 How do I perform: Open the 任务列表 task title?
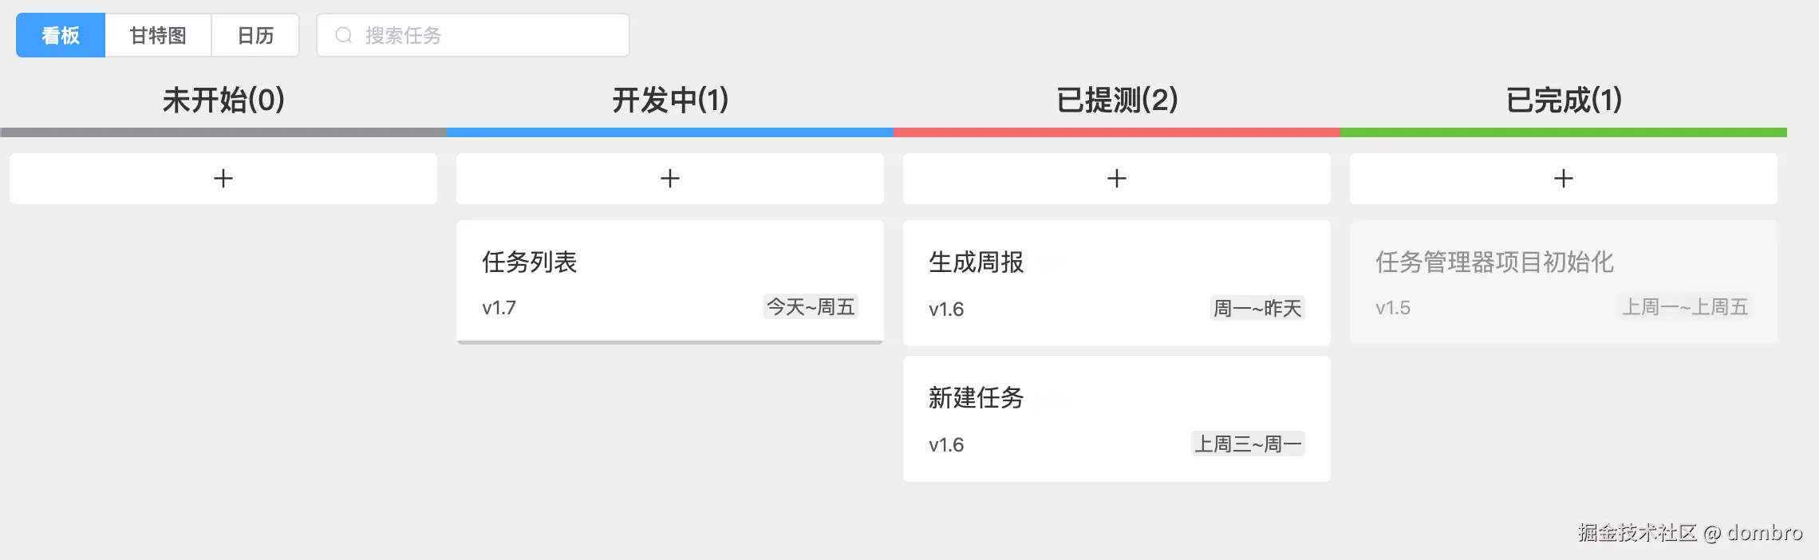tap(529, 262)
